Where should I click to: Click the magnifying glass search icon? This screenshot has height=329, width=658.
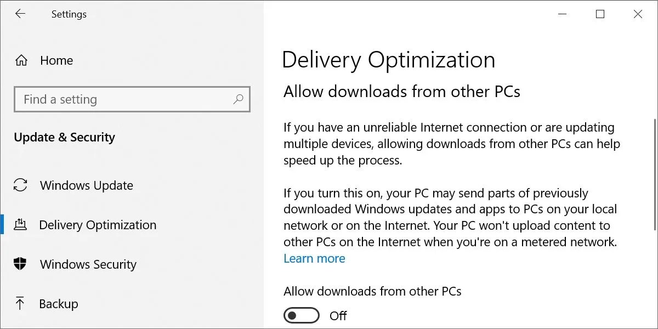coord(238,99)
